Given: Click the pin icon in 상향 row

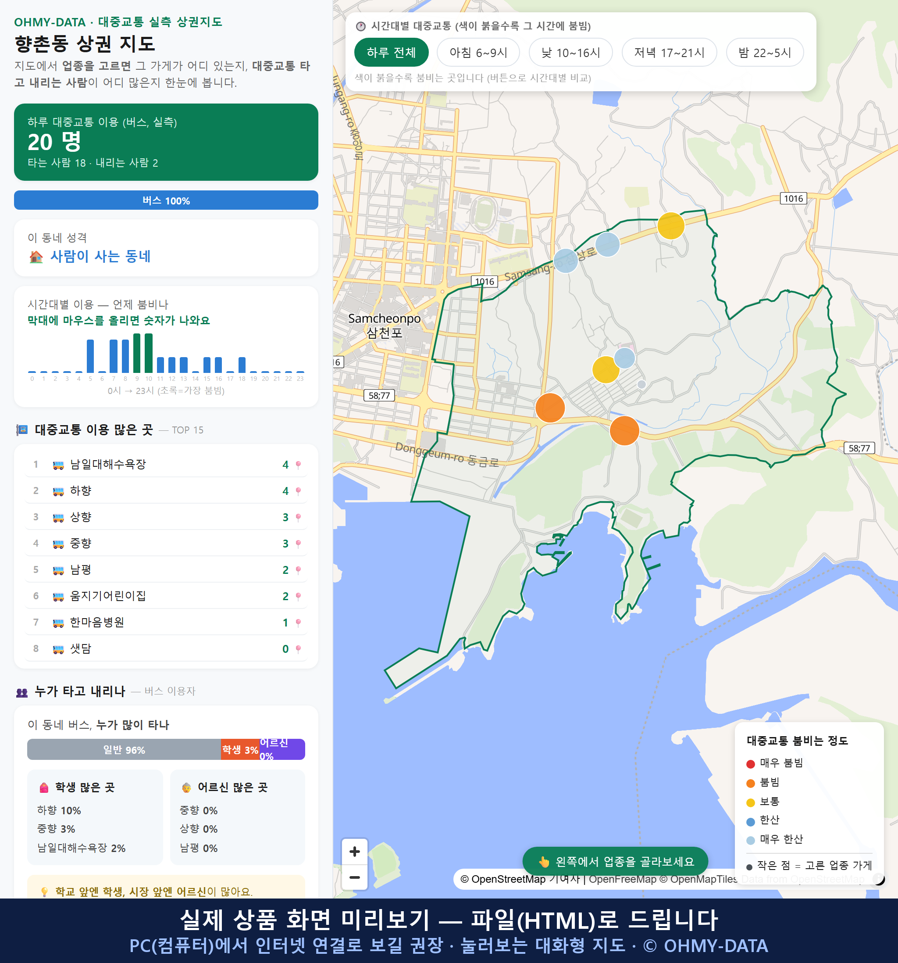Looking at the screenshot, I should click(298, 517).
